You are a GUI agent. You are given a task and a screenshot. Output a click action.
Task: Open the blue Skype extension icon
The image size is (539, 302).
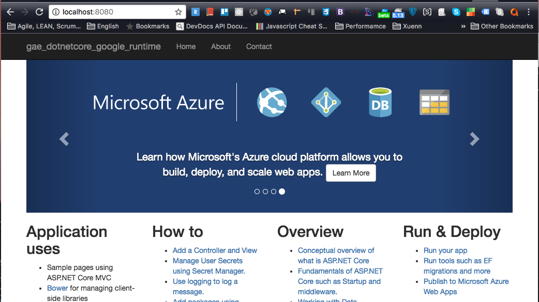coord(456,12)
